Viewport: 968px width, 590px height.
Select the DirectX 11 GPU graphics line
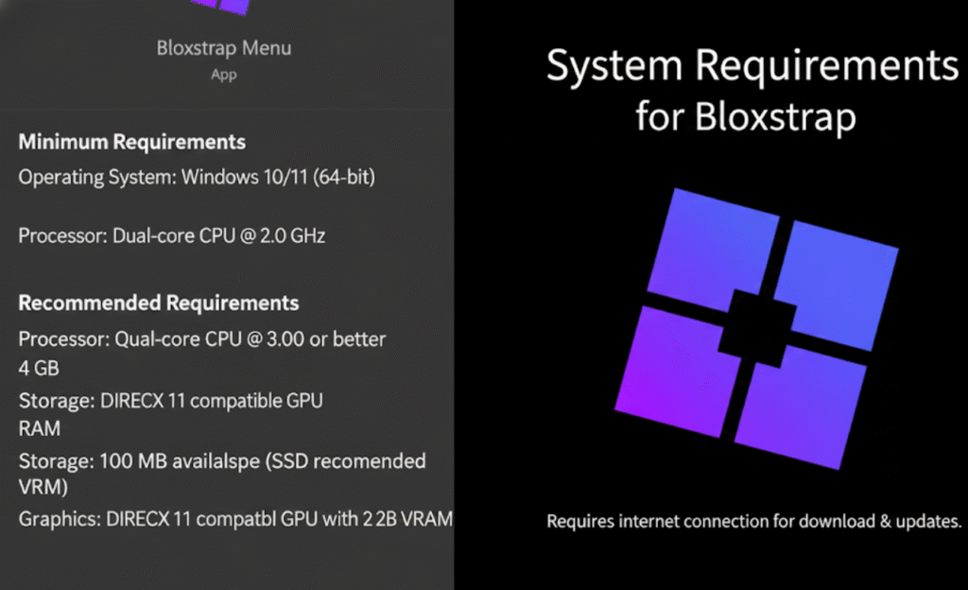235,518
